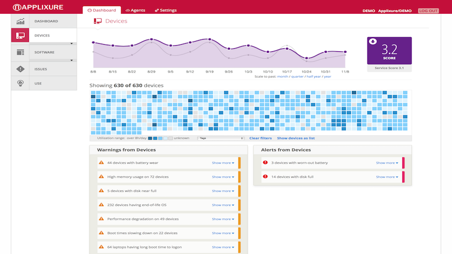
Task: Expand the Software submenu arrow in sidebar
Action: 72,60
